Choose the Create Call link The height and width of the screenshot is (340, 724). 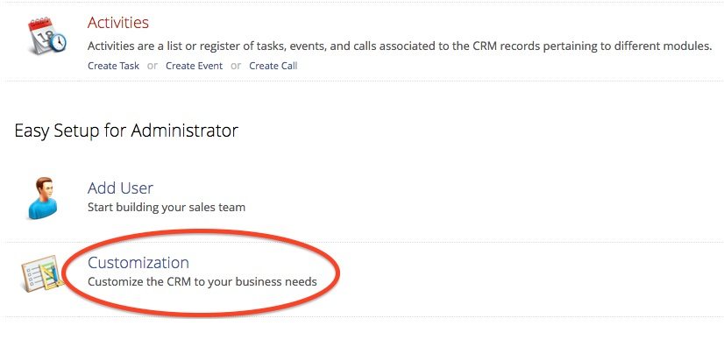tap(273, 66)
